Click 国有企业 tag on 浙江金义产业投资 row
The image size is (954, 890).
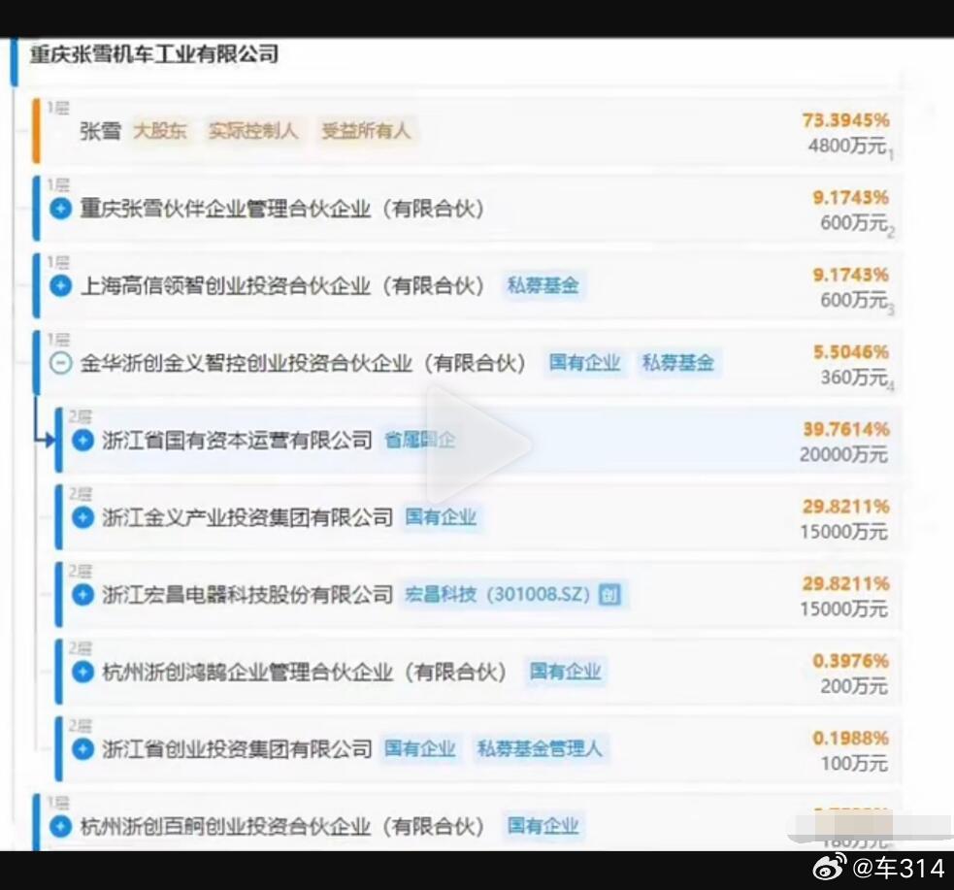tap(441, 517)
